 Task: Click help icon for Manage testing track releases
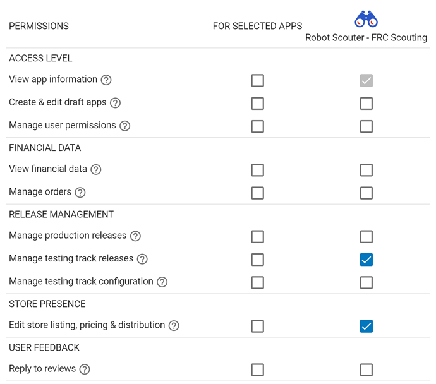[142, 259]
